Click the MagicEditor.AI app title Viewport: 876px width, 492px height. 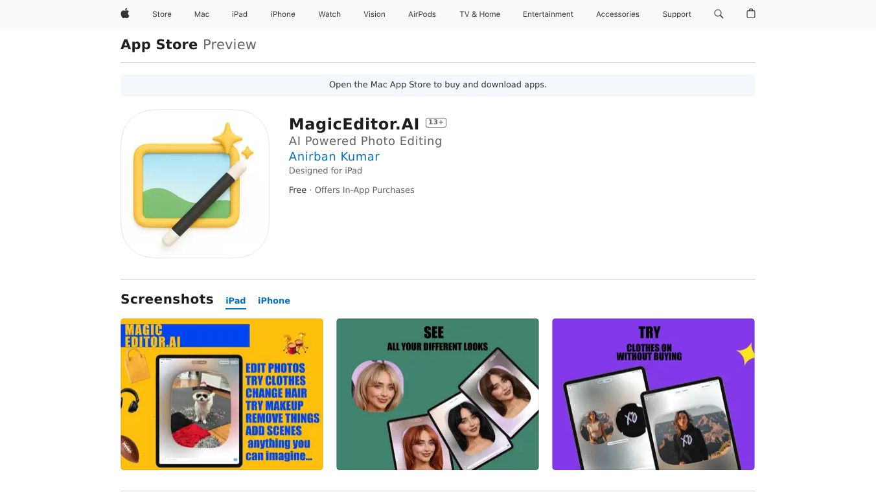pyautogui.click(x=354, y=124)
